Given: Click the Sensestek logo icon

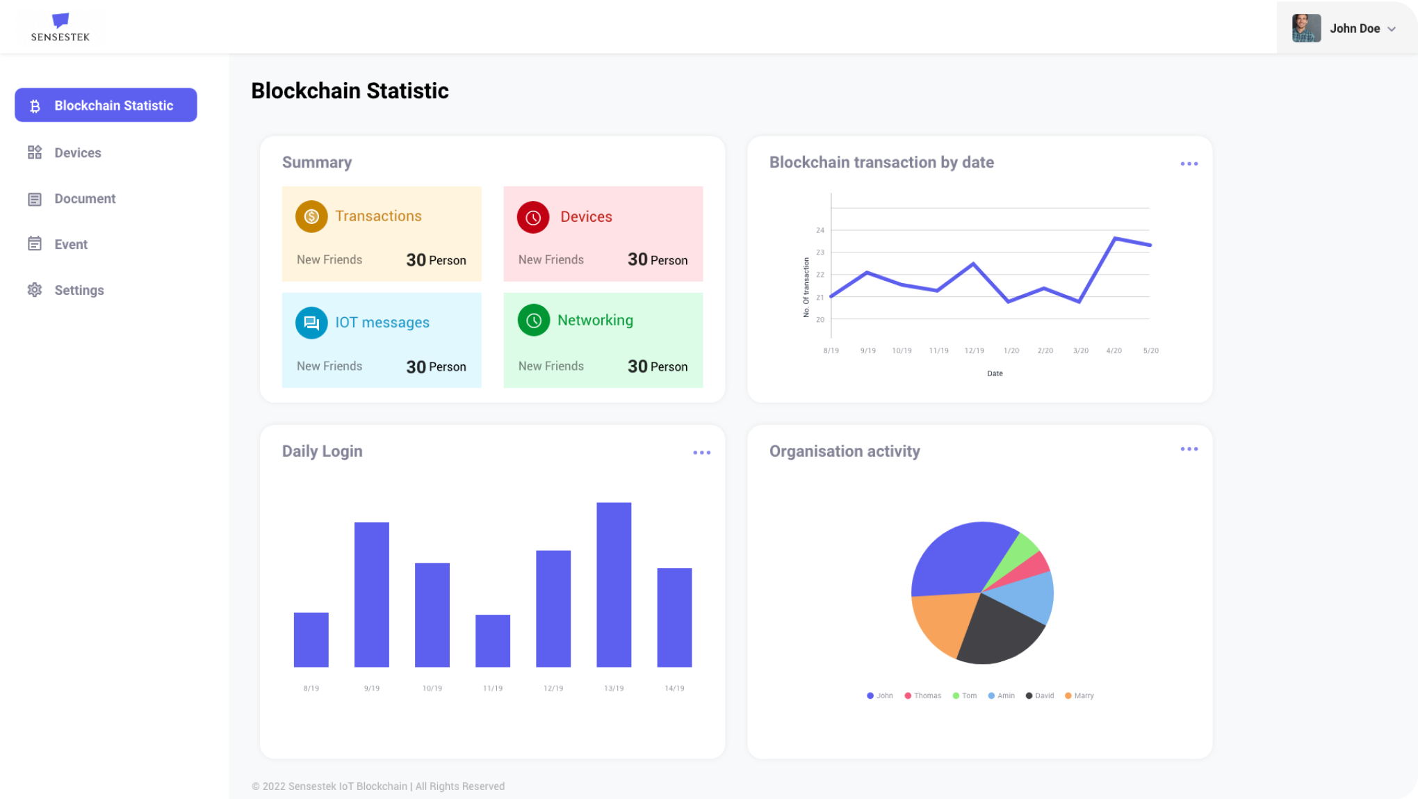Looking at the screenshot, I should click(x=60, y=20).
